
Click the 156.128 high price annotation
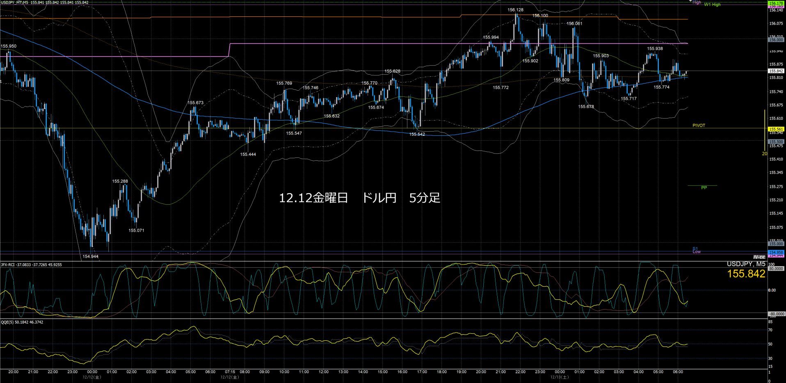[515, 10]
